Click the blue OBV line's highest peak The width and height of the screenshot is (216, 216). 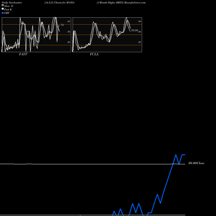pyautogui.click(x=176, y=155)
